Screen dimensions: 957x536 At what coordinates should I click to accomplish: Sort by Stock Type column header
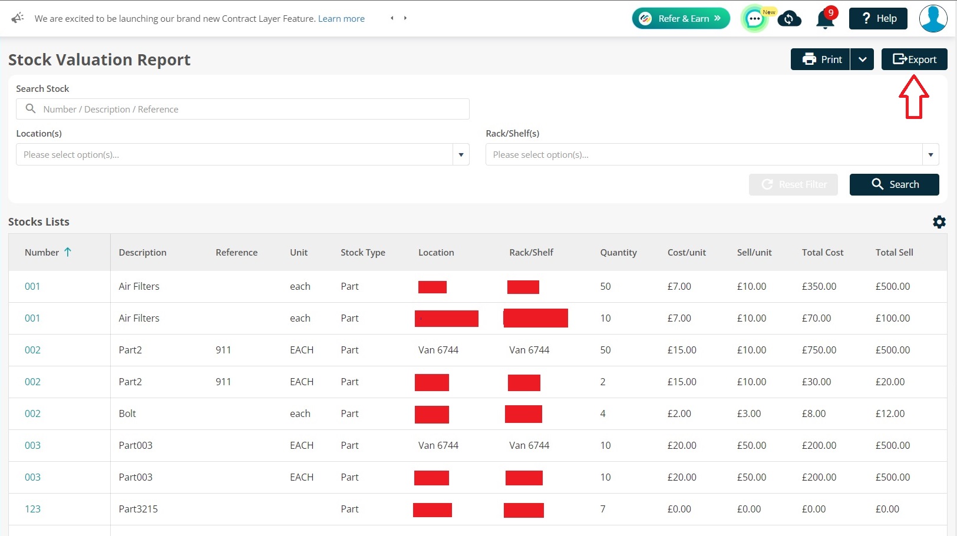[x=363, y=252]
